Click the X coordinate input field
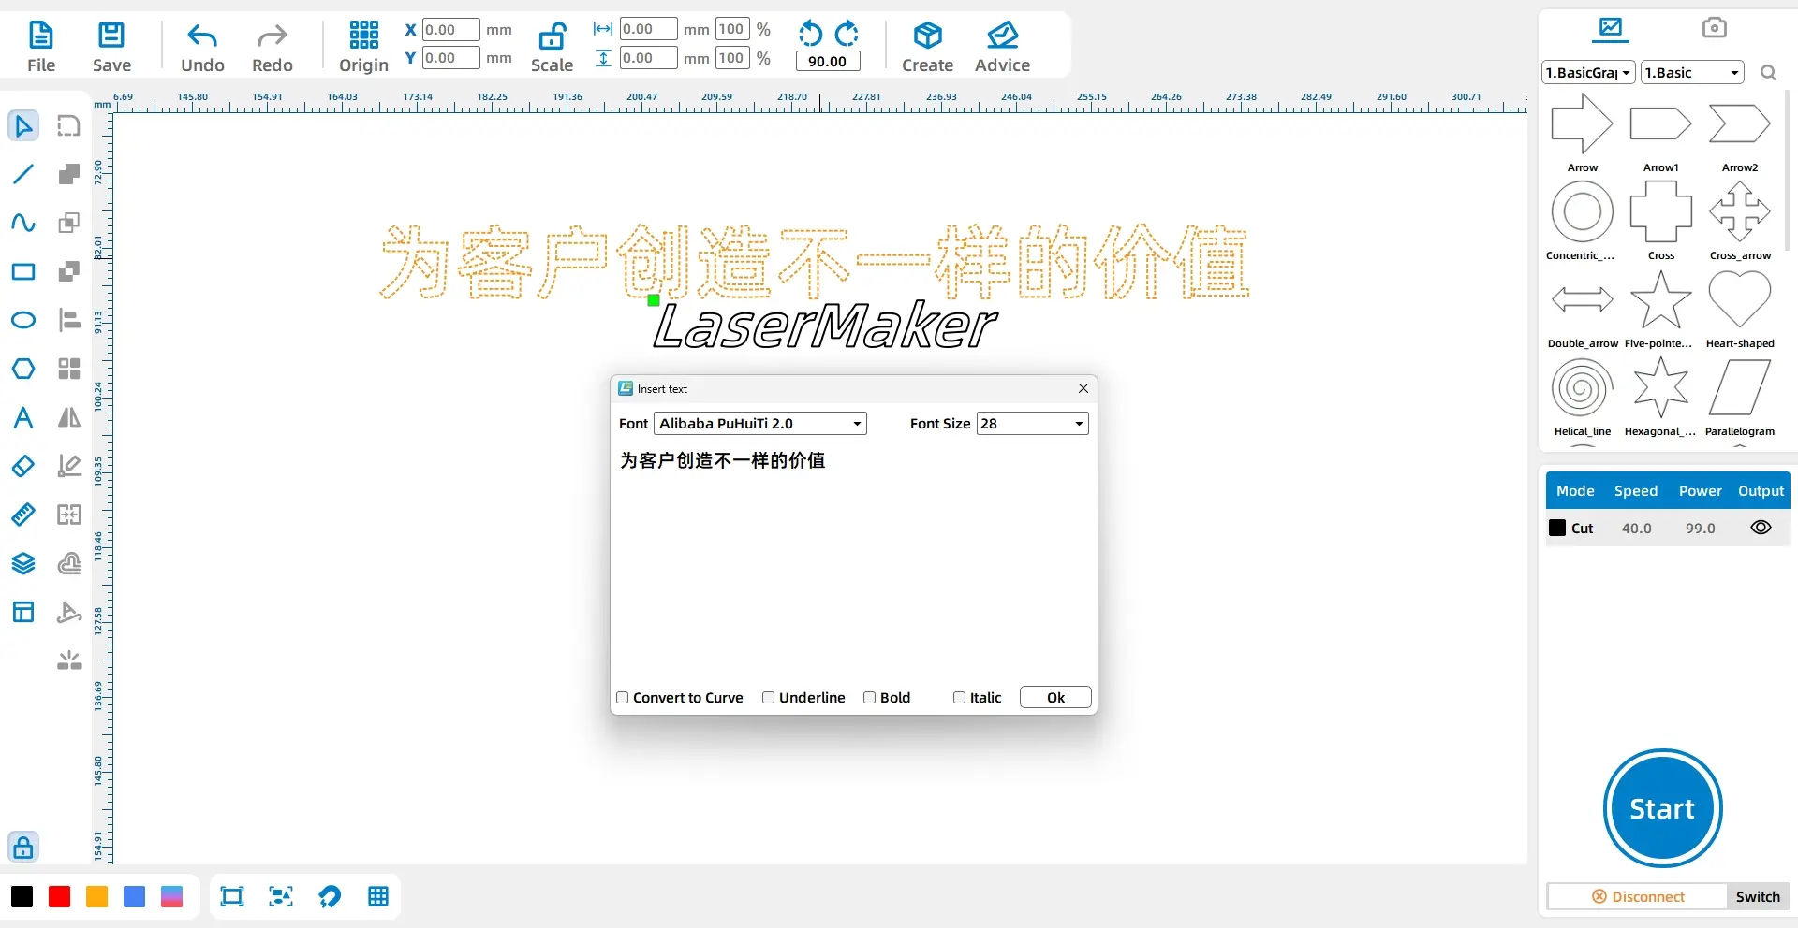The height and width of the screenshot is (928, 1798). coord(450,30)
